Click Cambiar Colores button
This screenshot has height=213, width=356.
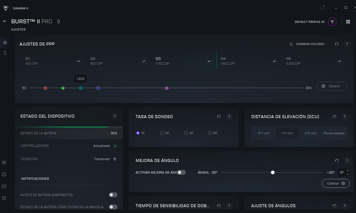307,44
